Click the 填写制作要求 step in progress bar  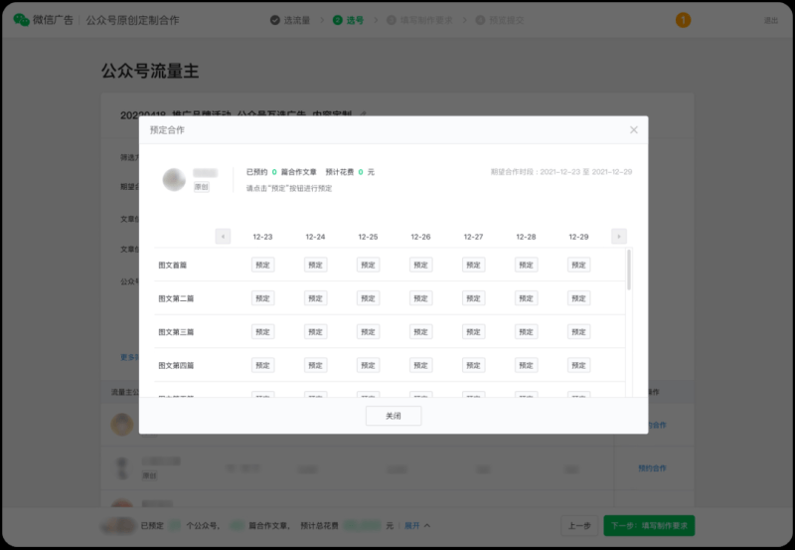419,20
